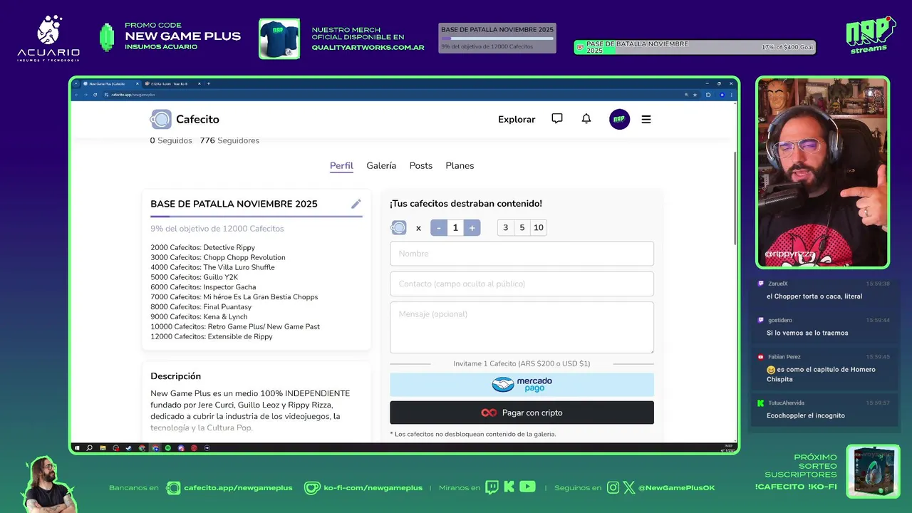
Task: Click the Windows Start button
Action: pyautogui.click(x=77, y=448)
